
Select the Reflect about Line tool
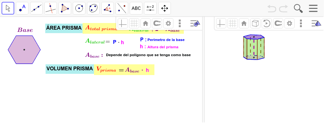(x=122, y=8)
